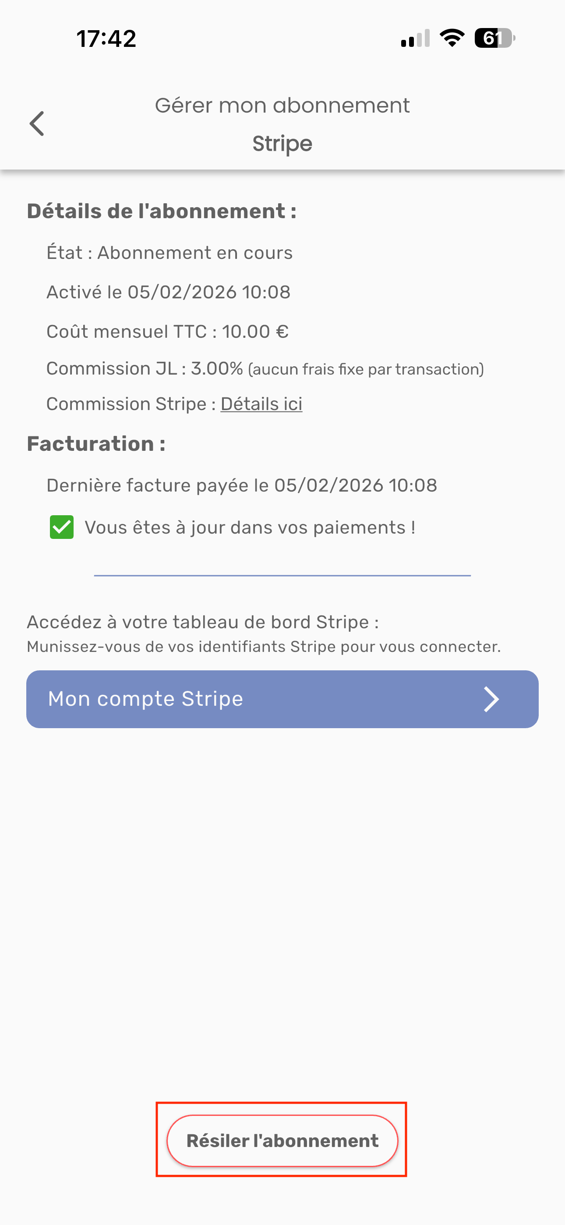Image resolution: width=565 pixels, height=1225 pixels.
Task: Click the cellular signal bars icon
Action: tap(415, 39)
